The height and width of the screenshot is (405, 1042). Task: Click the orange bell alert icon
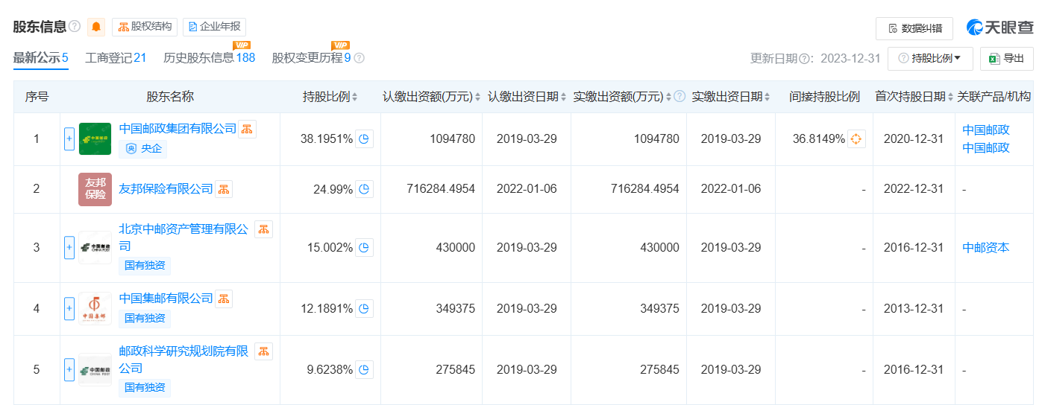[x=95, y=28]
